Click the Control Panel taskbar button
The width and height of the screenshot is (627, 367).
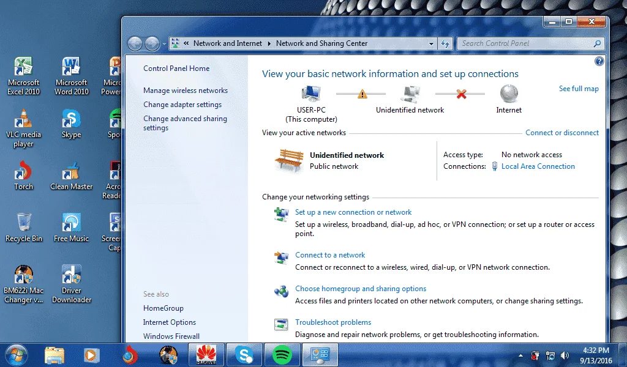coord(320,355)
